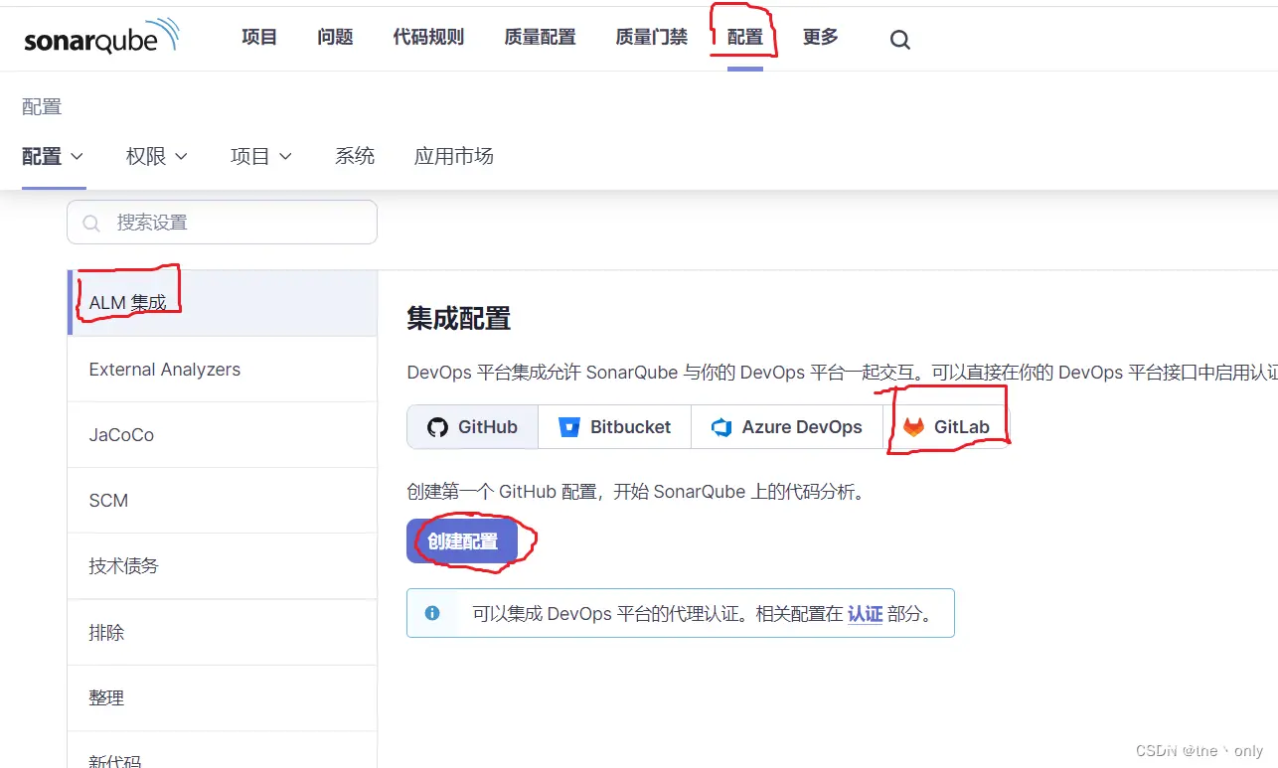Screen dimensions: 1278x768
Task: Select 配置 in top navigation
Action: [745, 37]
